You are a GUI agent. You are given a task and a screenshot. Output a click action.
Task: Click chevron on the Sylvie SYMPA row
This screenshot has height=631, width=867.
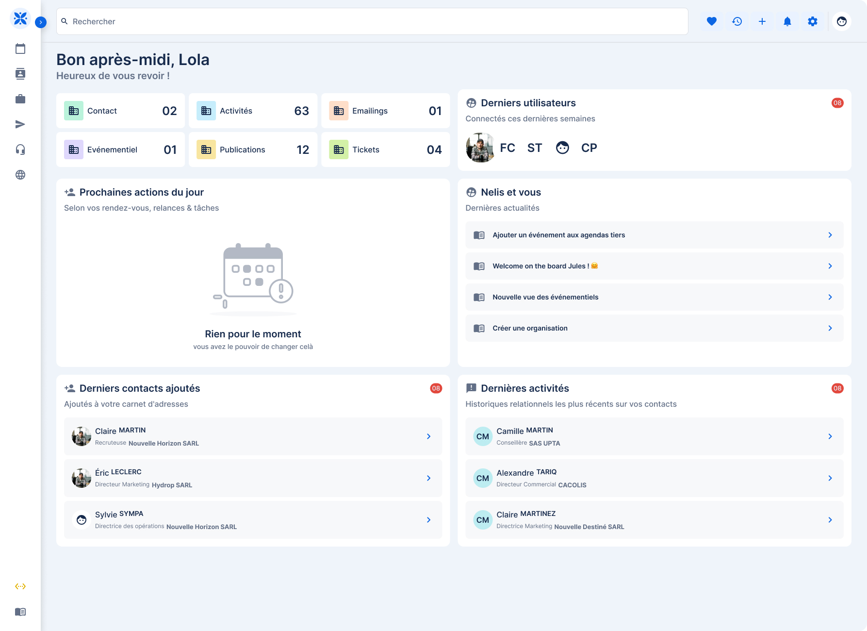(x=428, y=520)
